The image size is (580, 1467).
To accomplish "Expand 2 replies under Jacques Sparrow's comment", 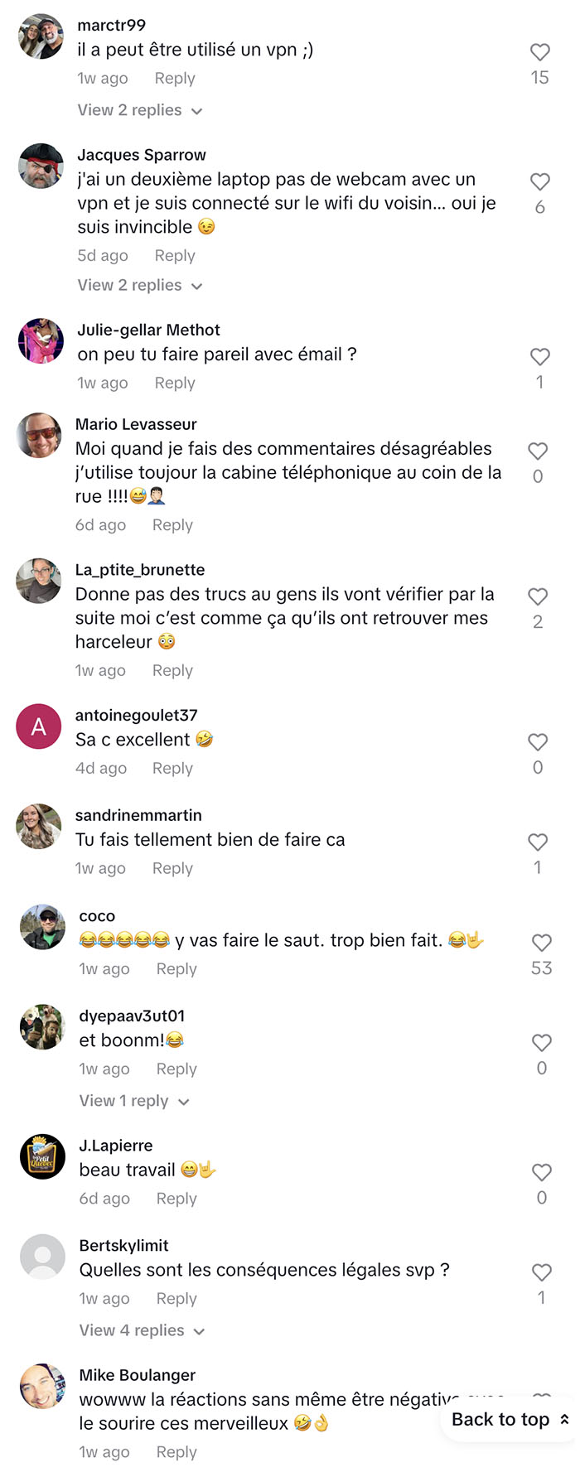I will (x=140, y=285).
